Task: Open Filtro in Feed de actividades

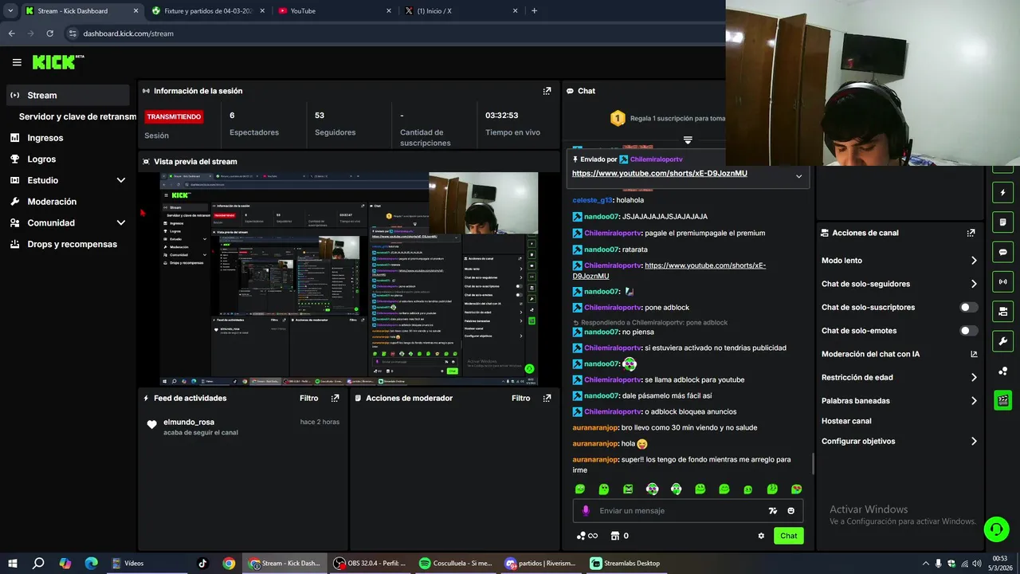Action: pyautogui.click(x=308, y=398)
